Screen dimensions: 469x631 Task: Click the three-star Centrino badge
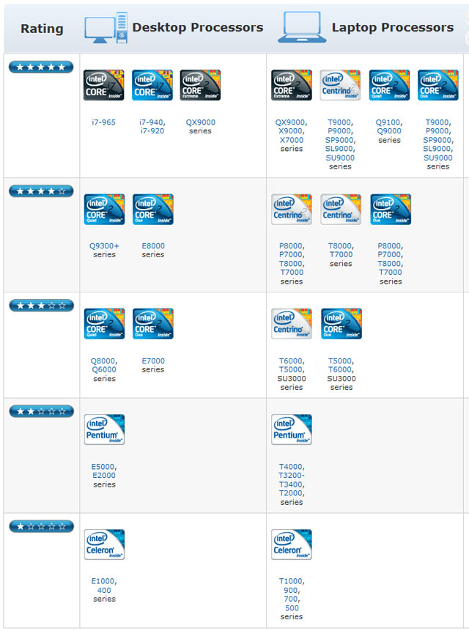click(x=292, y=323)
